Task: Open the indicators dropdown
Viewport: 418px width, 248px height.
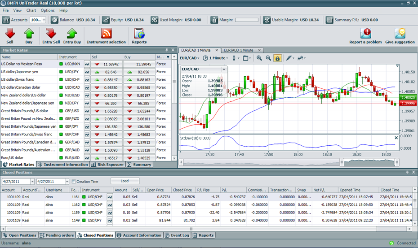Action: click(302, 58)
